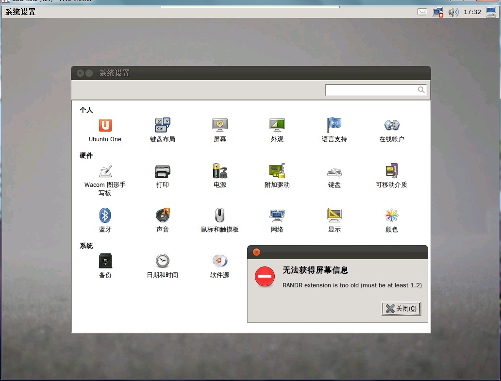Focus the system settings search field
Screen dimensions: 501x381
[376, 90]
